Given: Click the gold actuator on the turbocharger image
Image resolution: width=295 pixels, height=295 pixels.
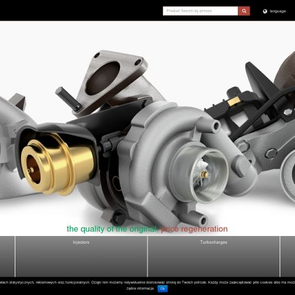Looking at the screenshot, I should 57,164.
